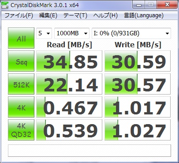This screenshot has height=163, width=179.
Task: Click the Read [MB/s] column header
Action: (x=69, y=45)
